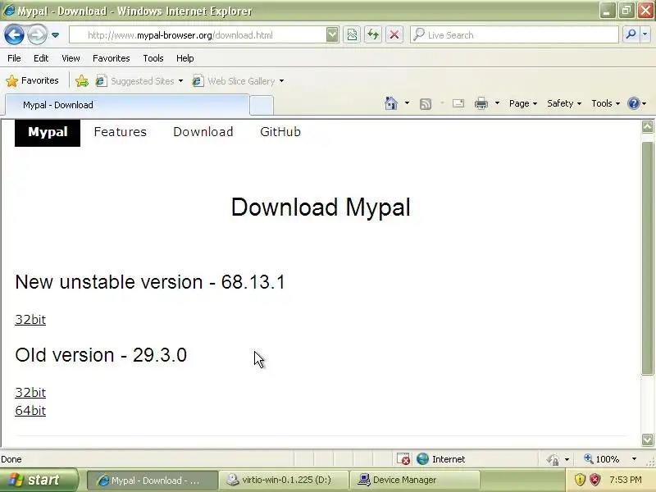Image resolution: width=656 pixels, height=492 pixels.
Task: Toggle Compatibility View icon
Action: tap(352, 34)
